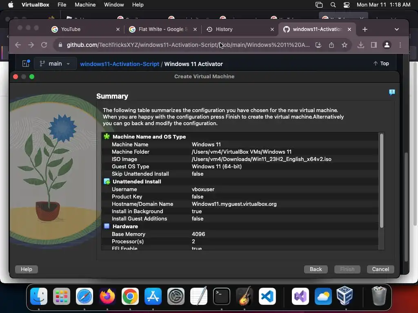This screenshot has height=313, width=418.
Task: Reload the GitHub page
Action: coord(44,45)
